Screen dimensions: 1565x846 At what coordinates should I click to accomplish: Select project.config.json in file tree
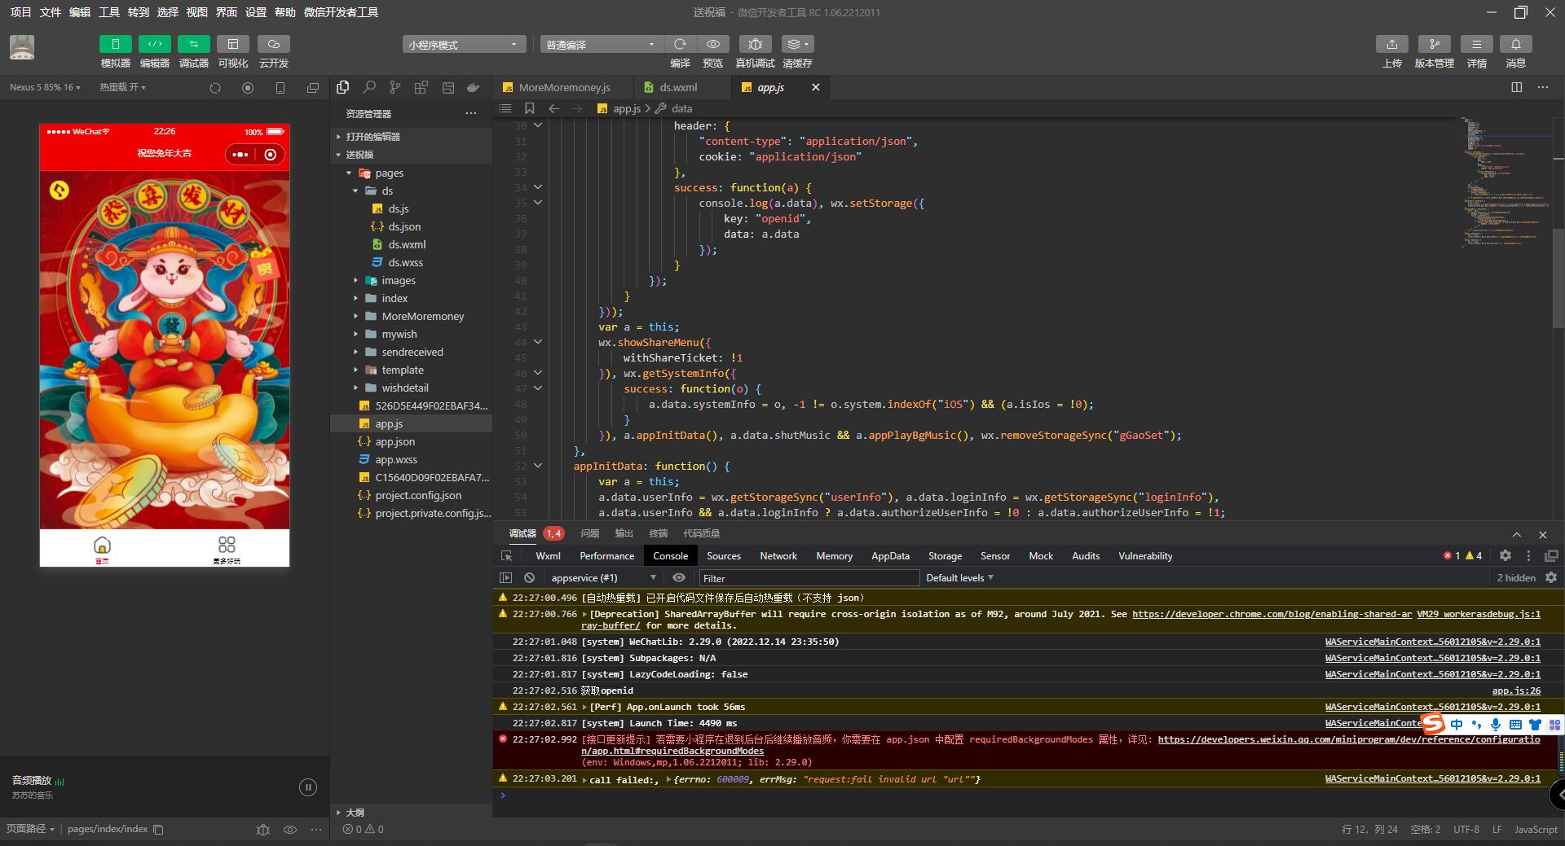tap(417, 495)
